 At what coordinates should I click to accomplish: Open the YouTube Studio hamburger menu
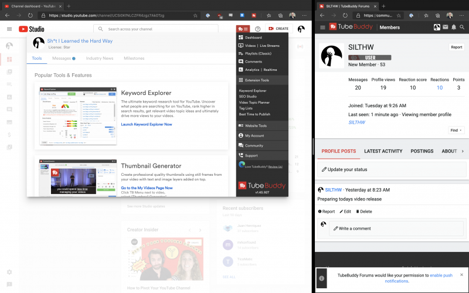point(9,29)
